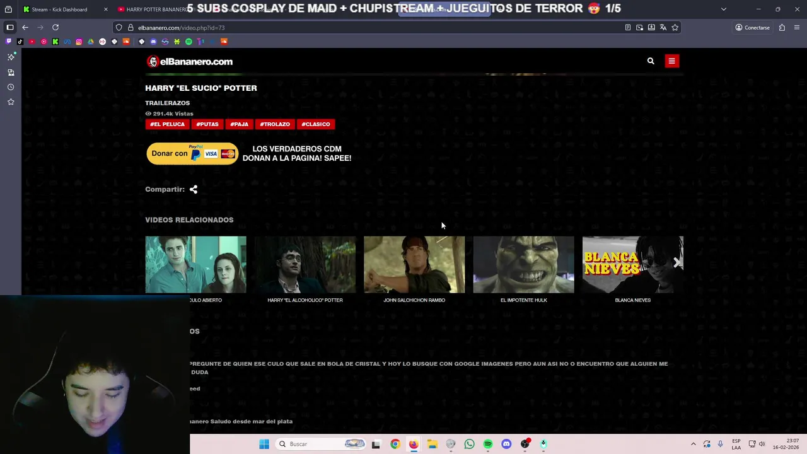Screen dimensions: 807x454
Task: Open the TRAILERAZOS category link
Action: pyautogui.click(x=167, y=103)
